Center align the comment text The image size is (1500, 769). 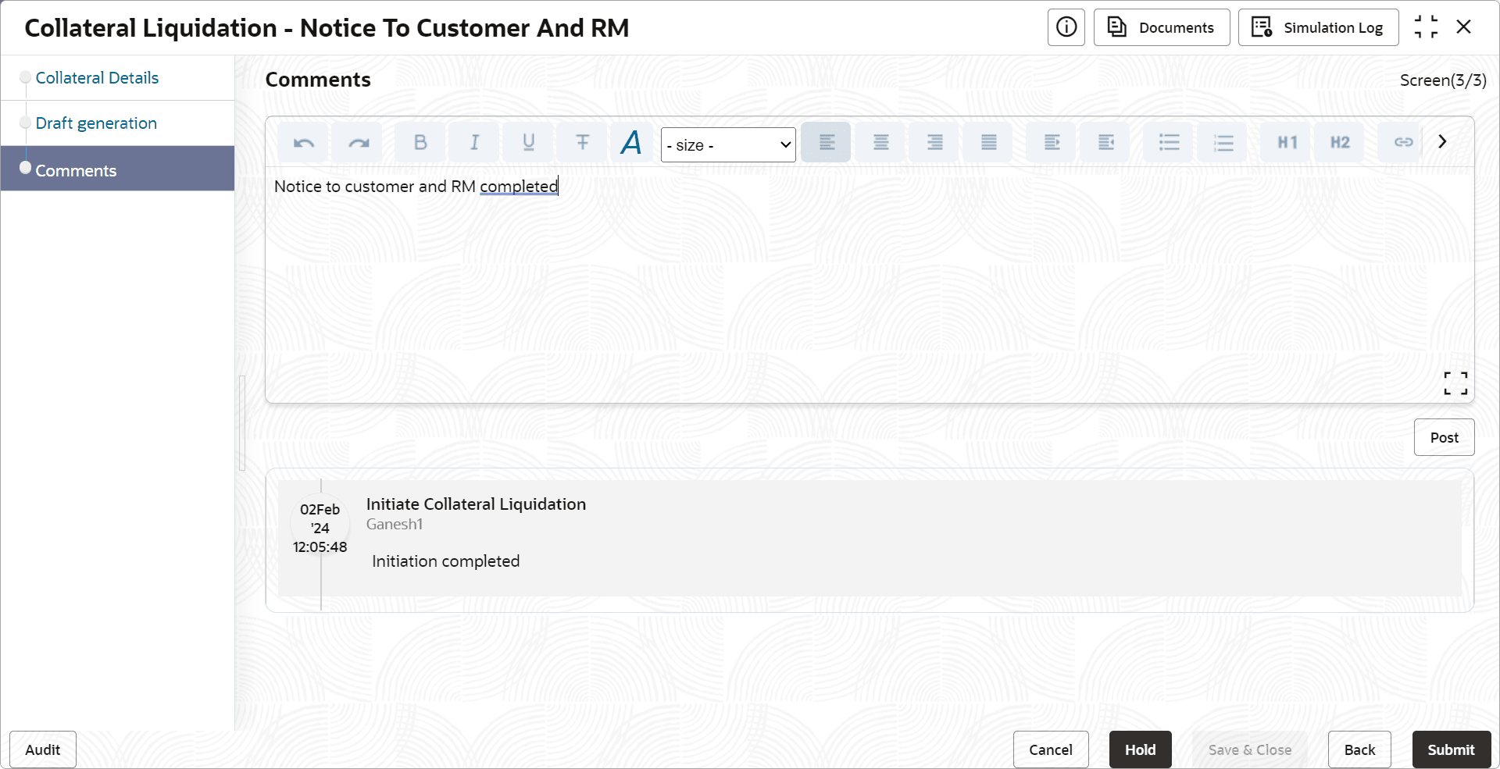[880, 143]
